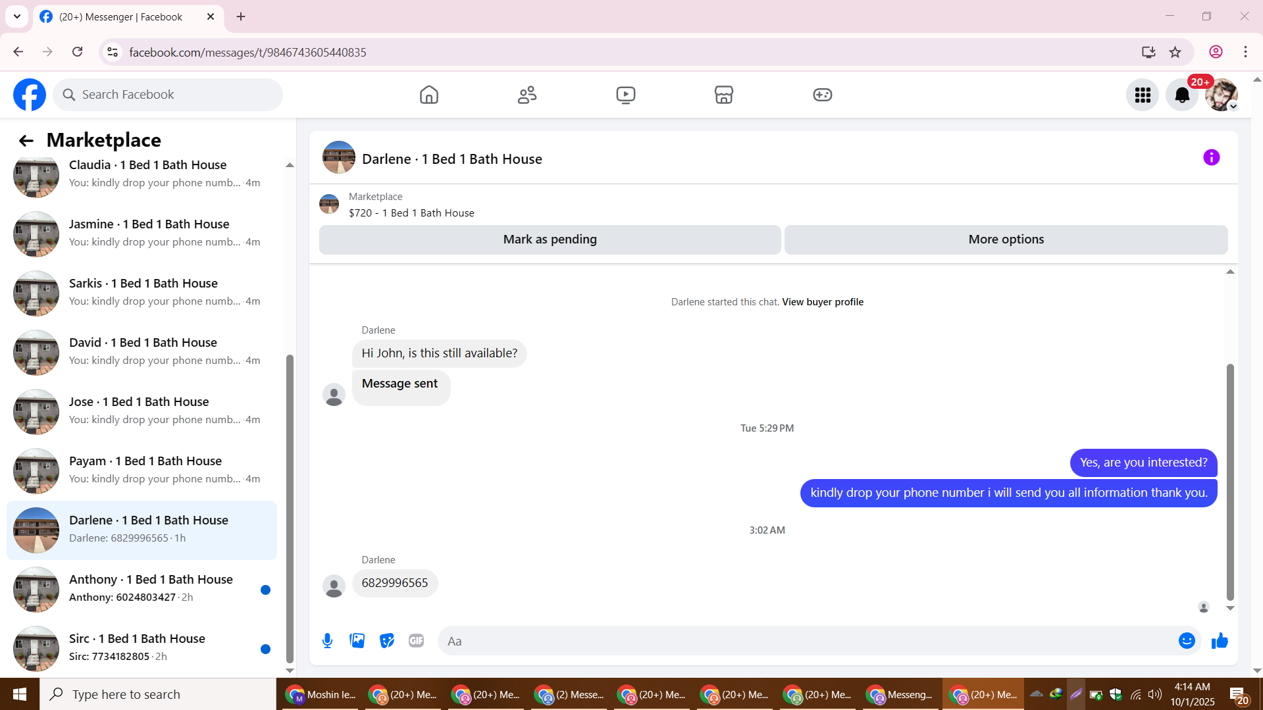Open David's conversation

click(142, 353)
